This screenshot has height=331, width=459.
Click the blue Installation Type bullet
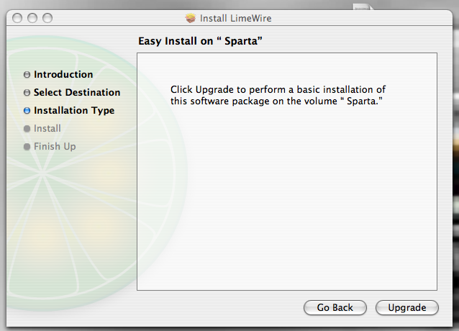27,111
